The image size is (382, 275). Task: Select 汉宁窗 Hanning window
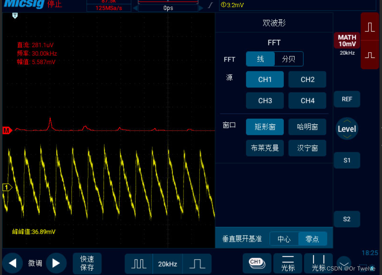[307, 148]
